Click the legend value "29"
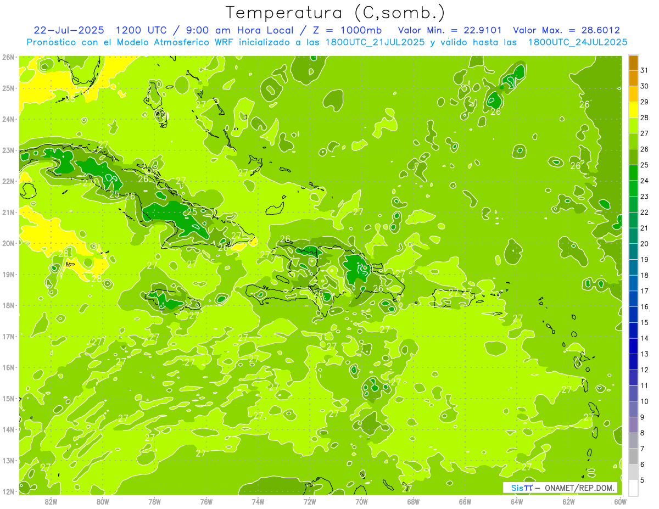This screenshot has height=509, width=659. tap(645, 102)
